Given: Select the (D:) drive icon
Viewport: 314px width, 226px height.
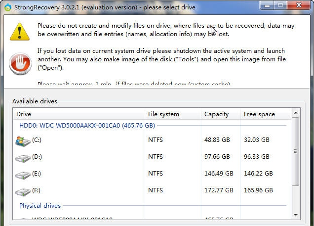Looking at the screenshot, I should pos(23,158).
